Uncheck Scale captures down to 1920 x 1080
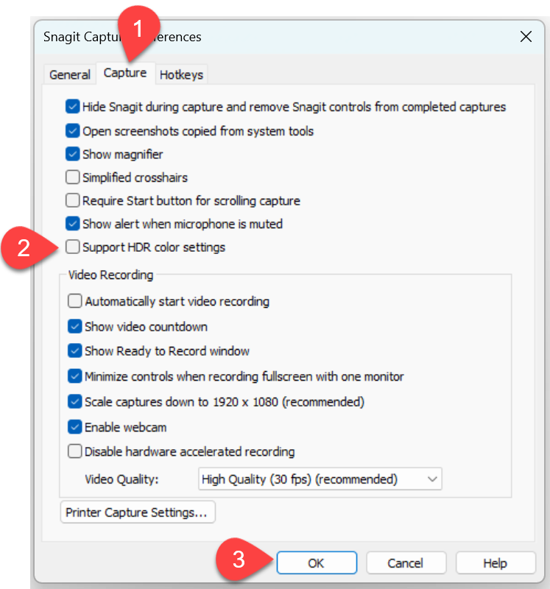Screen dimensions: 550x589 click(x=74, y=402)
